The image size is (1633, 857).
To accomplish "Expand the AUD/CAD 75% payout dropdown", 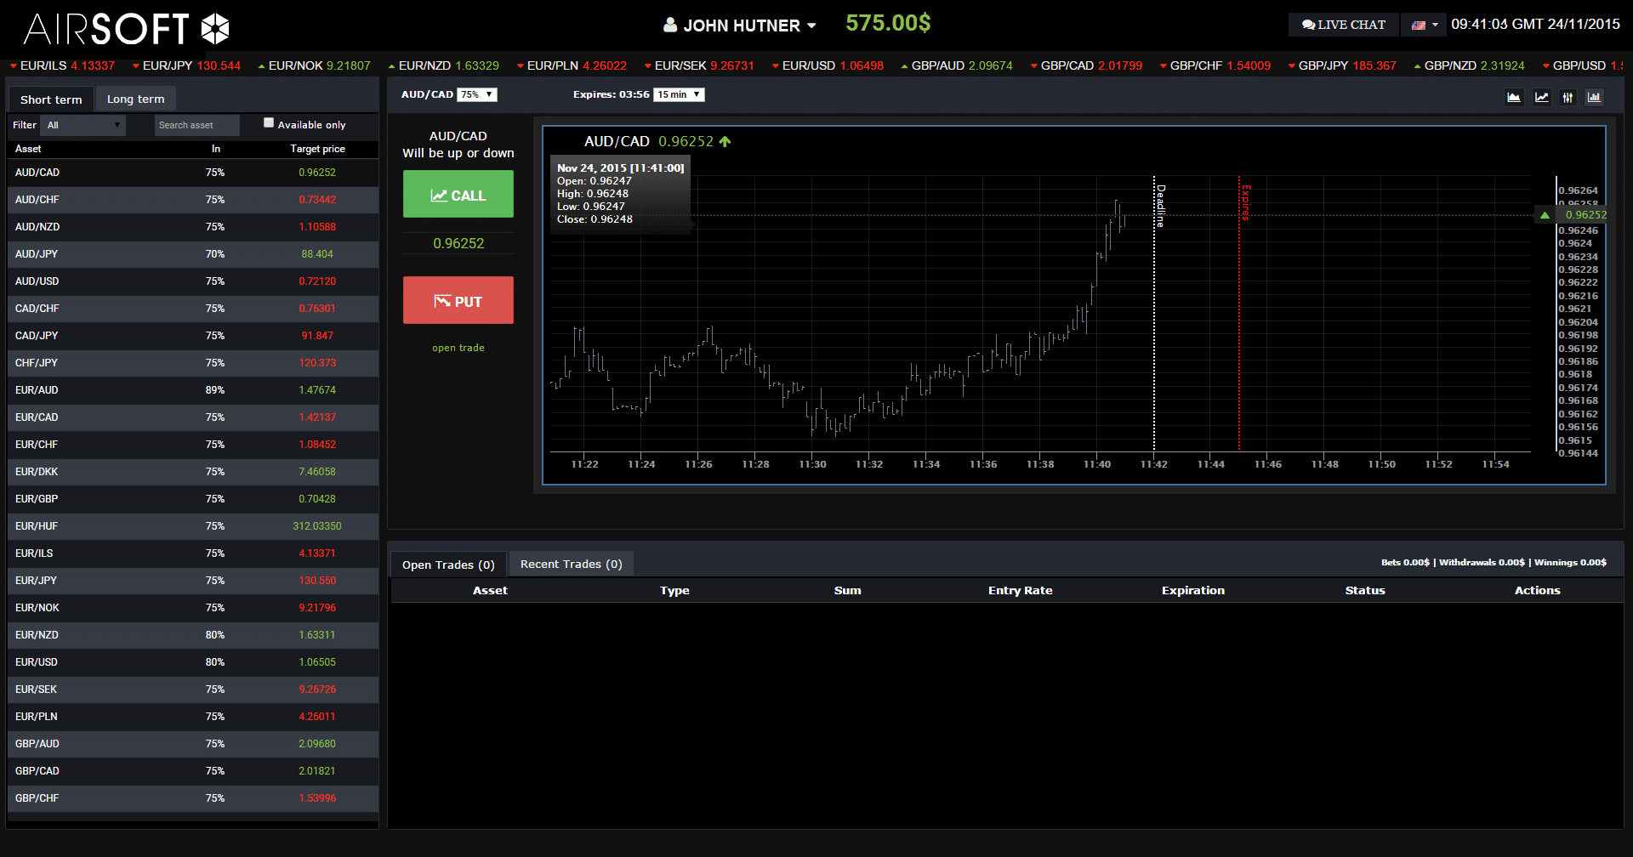I will (x=477, y=94).
